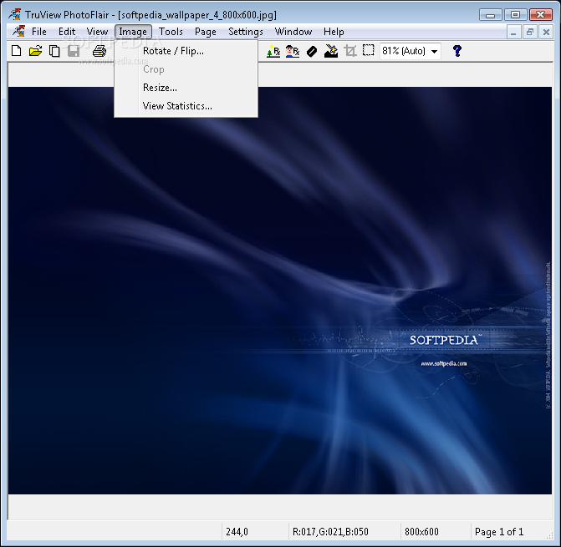
Task: Open the Window menu
Action: 293,32
